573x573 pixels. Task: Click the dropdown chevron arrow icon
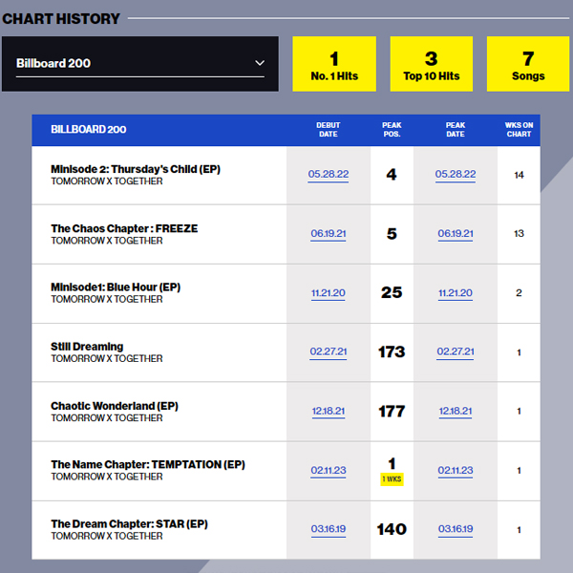[x=260, y=63]
